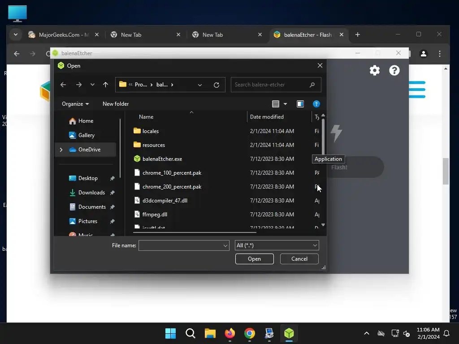
Task: Open balenaEtcher help question mark icon
Action: point(394,70)
